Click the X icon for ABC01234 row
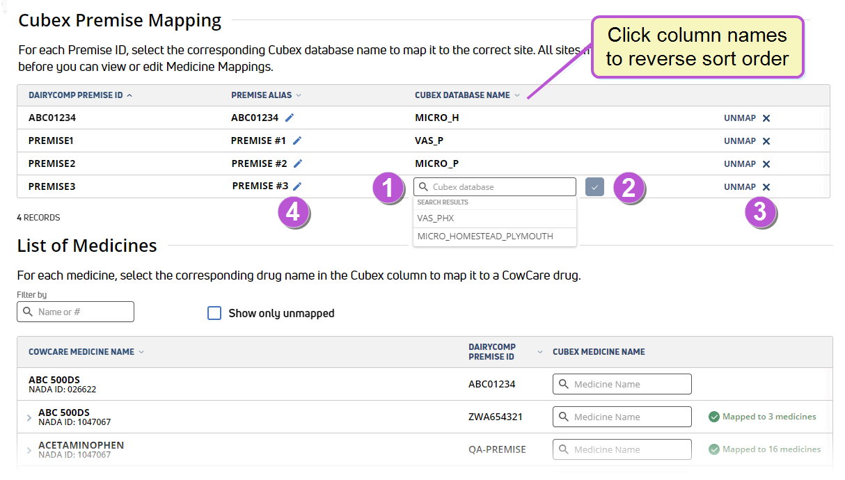Screen dimensions: 845x480 coord(766,118)
